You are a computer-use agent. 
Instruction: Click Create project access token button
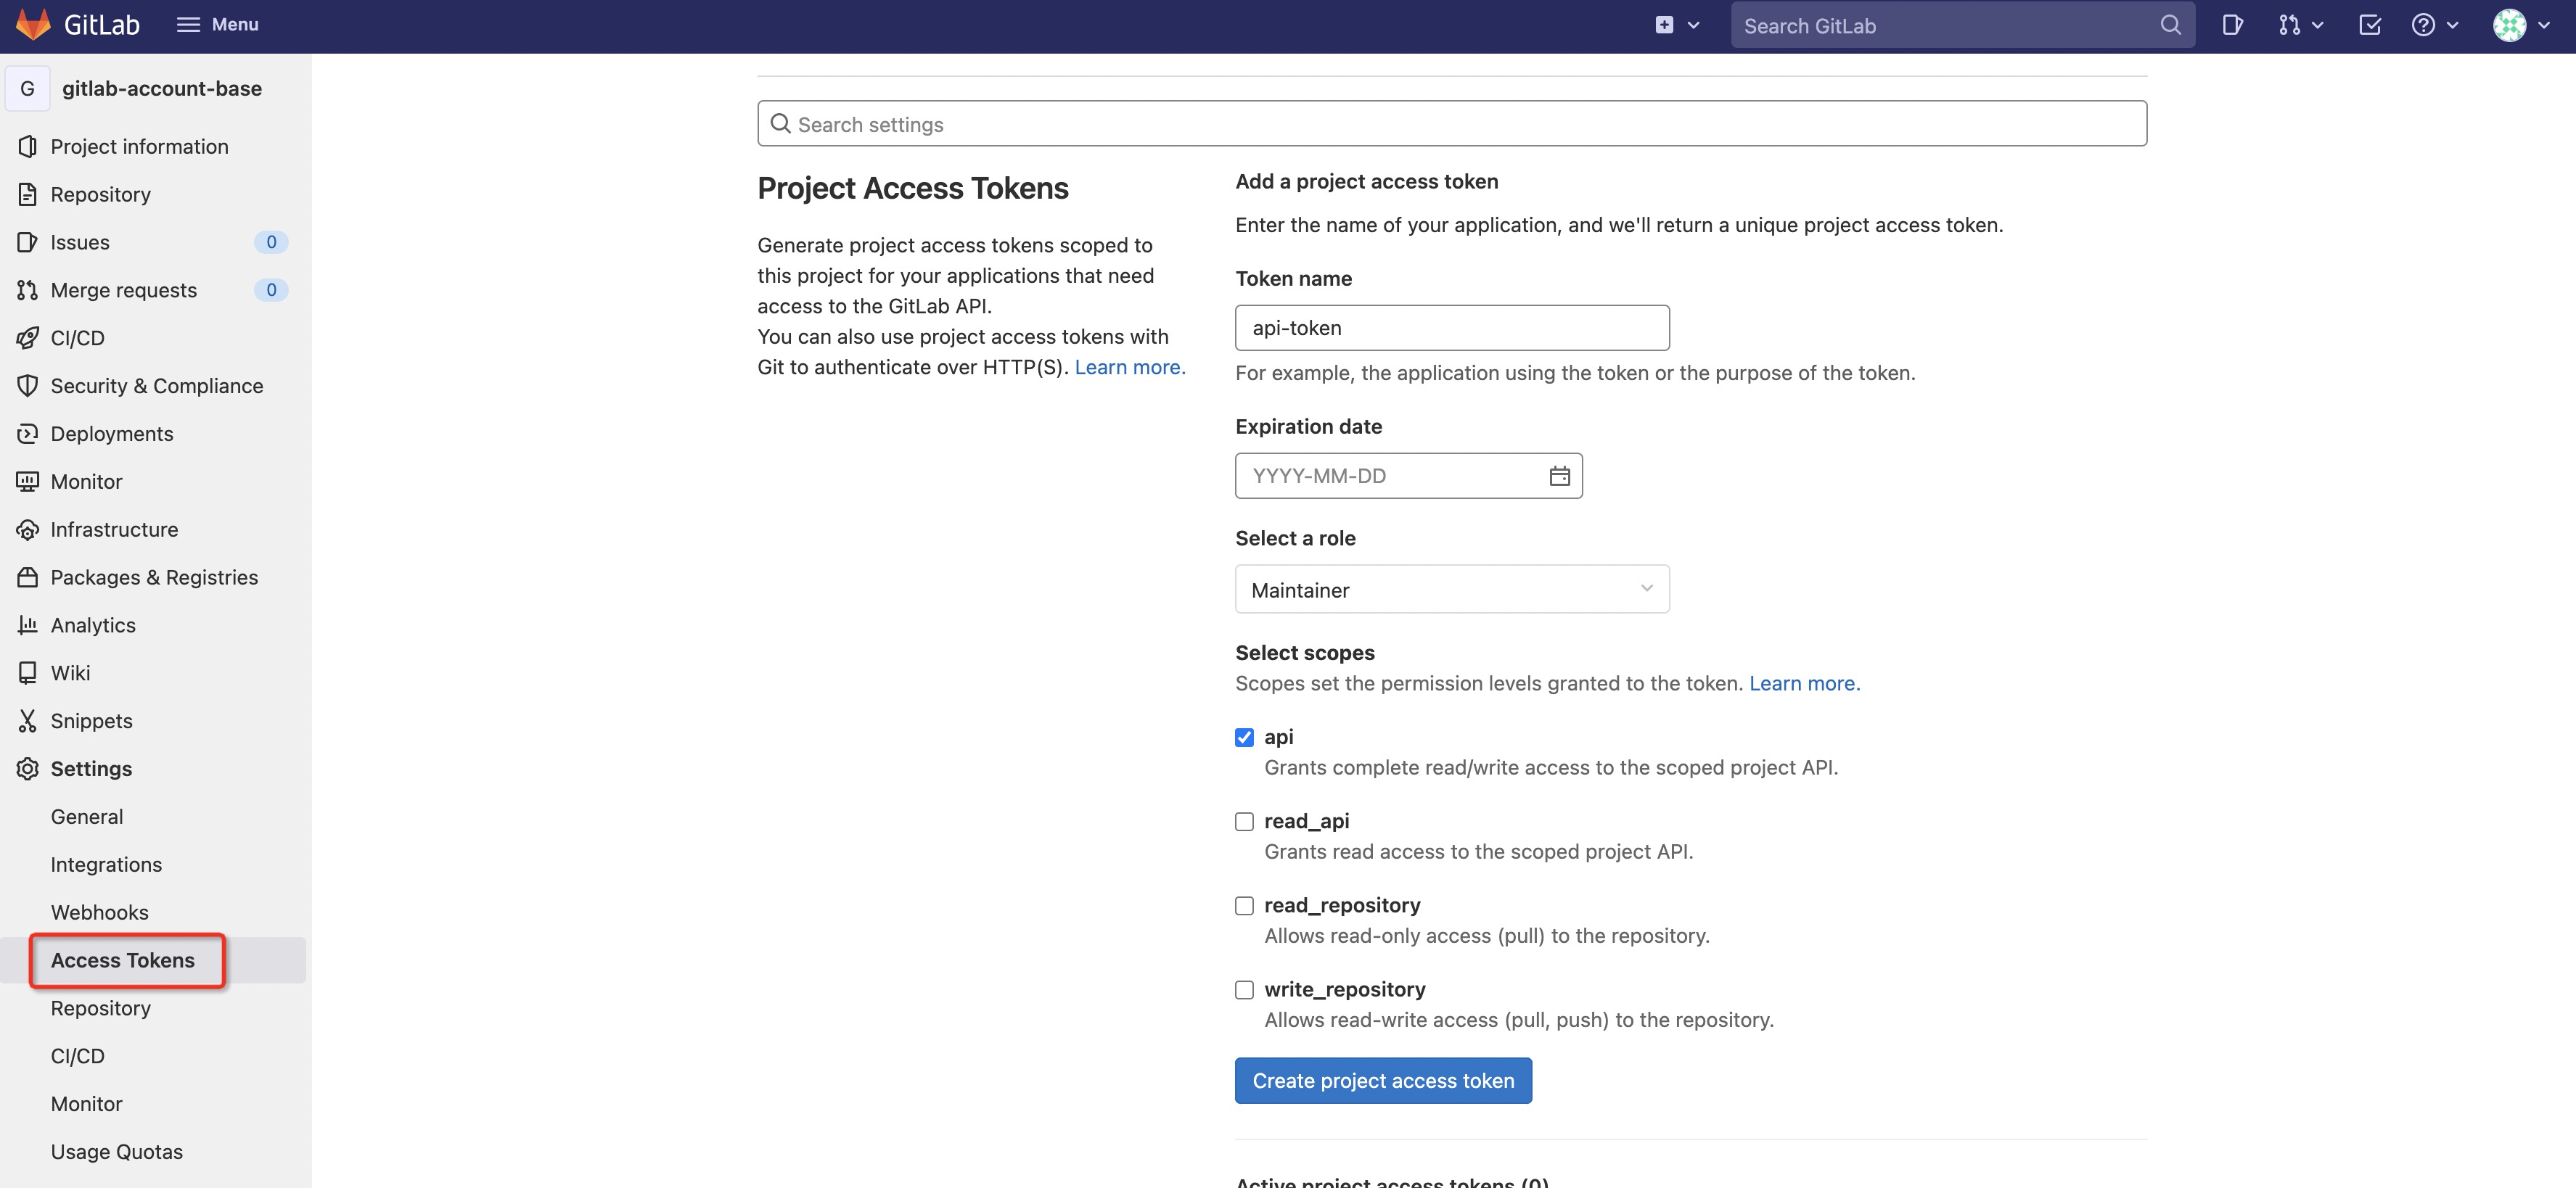(1383, 1080)
